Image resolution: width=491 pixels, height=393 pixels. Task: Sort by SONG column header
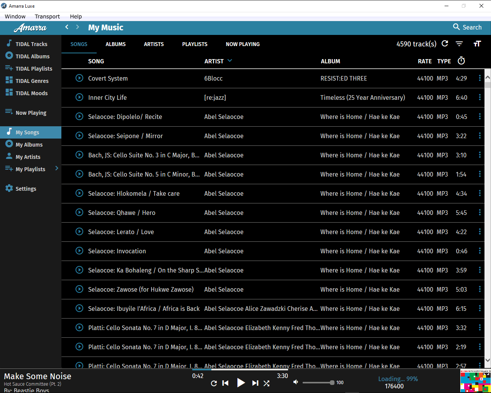pos(96,61)
